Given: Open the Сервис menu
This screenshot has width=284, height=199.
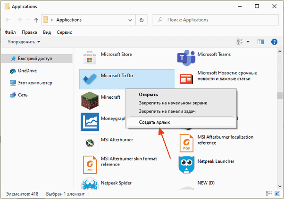Looking at the screenshot, I should 64,32.
